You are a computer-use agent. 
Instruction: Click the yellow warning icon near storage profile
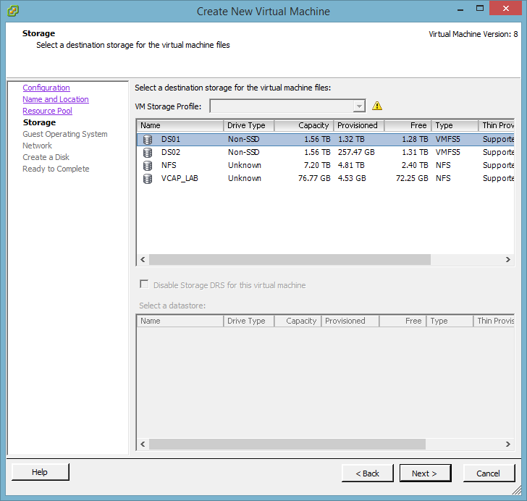[x=376, y=106]
